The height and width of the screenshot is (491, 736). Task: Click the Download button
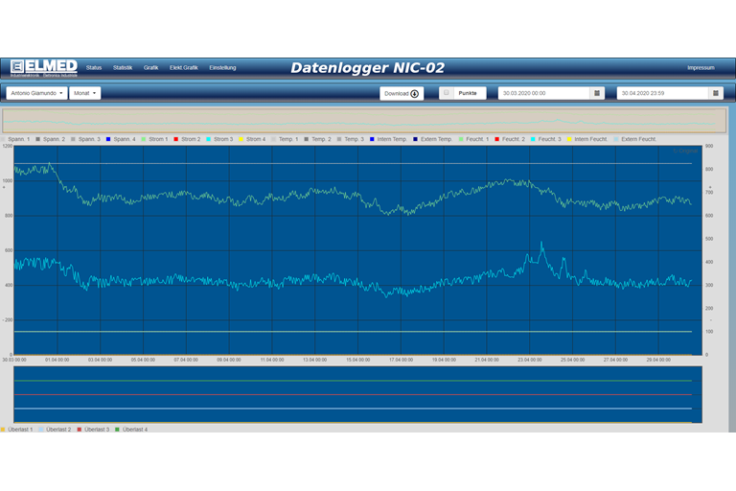tap(402, 93)
